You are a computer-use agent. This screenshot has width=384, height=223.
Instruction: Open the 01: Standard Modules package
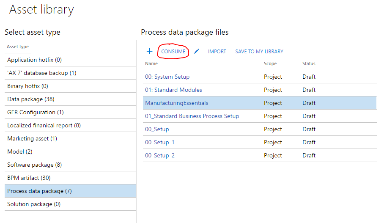coord(173,90)
